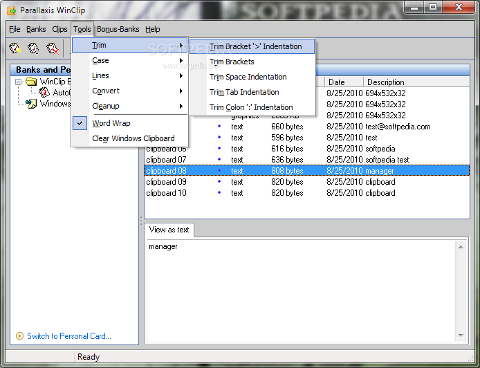Viewport: 480px width, 368px height.
Task: Click the Parallaxis WinClip title bar icon
Action: pyautogui.click(x=12, y=10)
